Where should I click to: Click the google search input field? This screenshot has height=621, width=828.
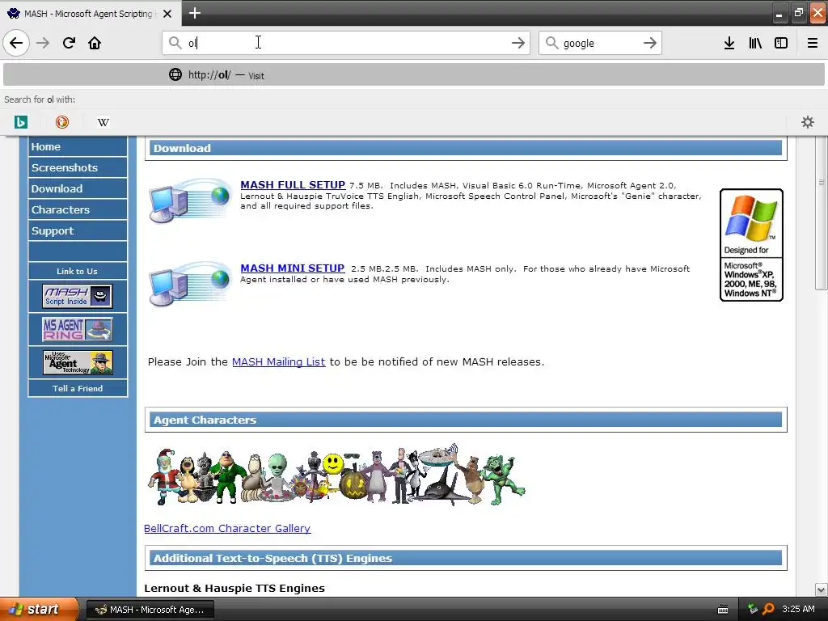pos(599,43)
